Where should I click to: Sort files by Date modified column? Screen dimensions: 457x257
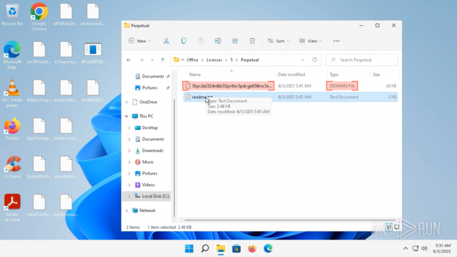291,75
